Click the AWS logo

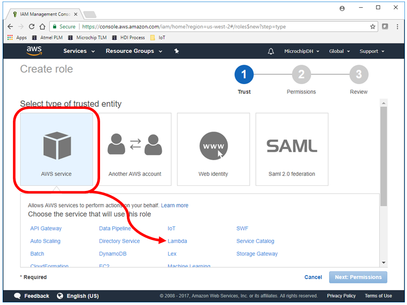coord(34,51)
